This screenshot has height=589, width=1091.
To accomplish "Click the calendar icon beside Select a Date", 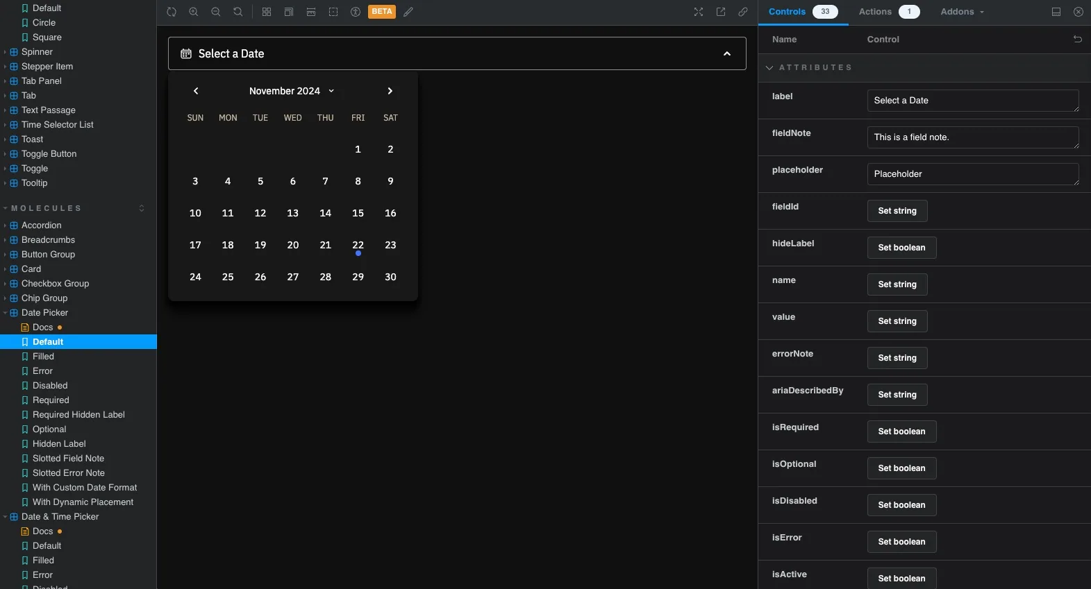I will coord(186,53).
